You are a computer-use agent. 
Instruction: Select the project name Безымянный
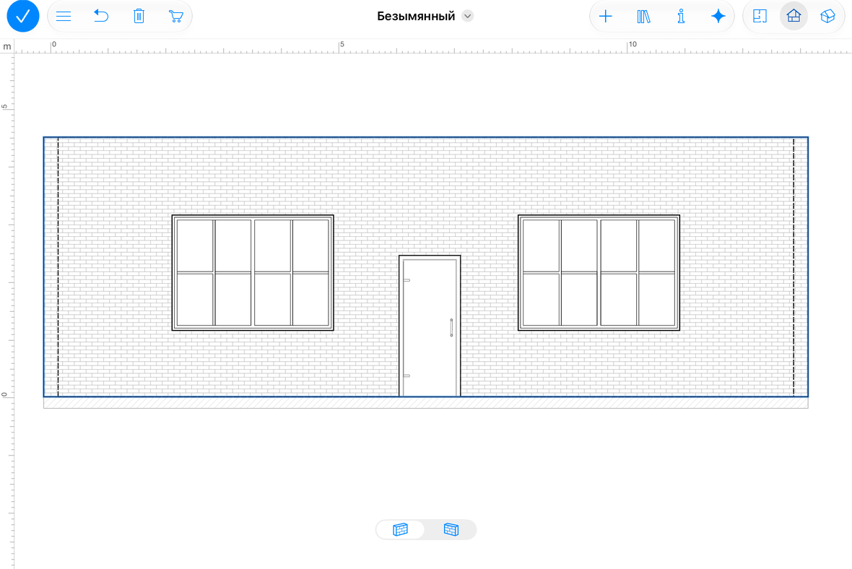tap(416, 17)
